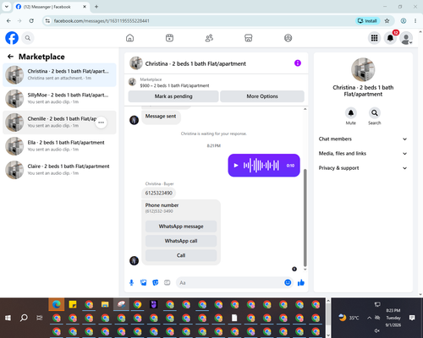
Task: Go back using Marketplace back arrow
Action: point(10,57)
